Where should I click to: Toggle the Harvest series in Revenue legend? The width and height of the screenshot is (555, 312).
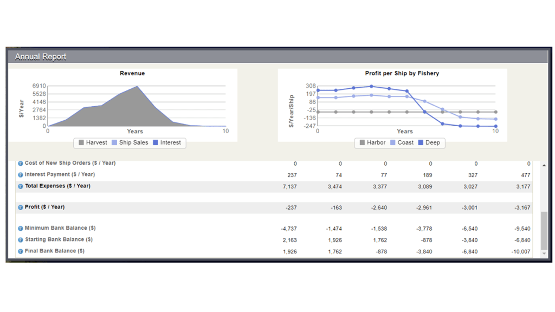[x=93, y=142]
